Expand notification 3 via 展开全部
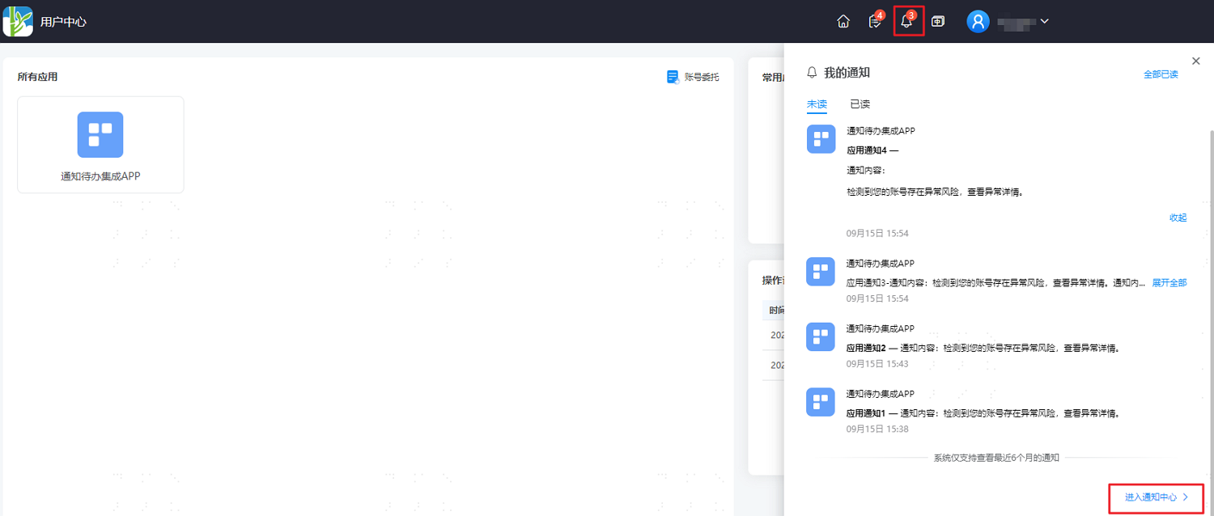The width and height of the screenshot is (1214, 516). tap(1169, 283)
